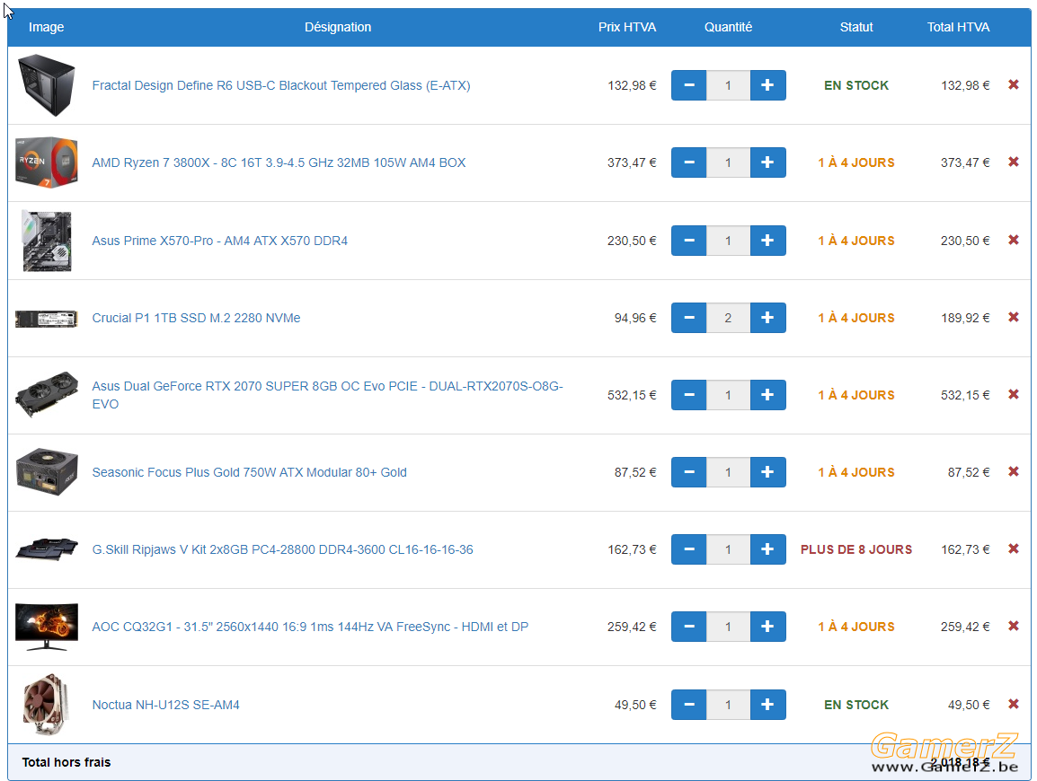Open Crucial P1 1TB SSD product link
Viewport: 1037px width, 781px height.
(196, 318)
